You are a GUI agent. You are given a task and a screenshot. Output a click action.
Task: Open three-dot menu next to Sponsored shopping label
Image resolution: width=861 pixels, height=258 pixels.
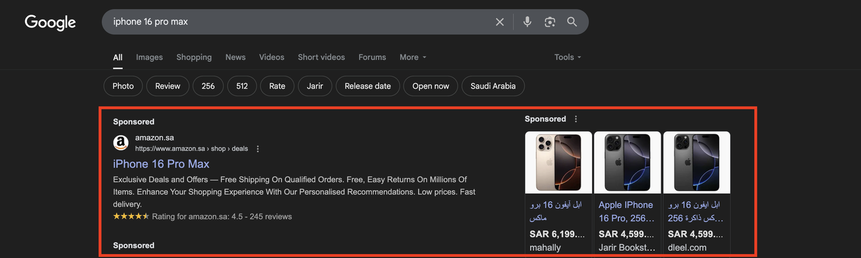[x=576, y=119]
